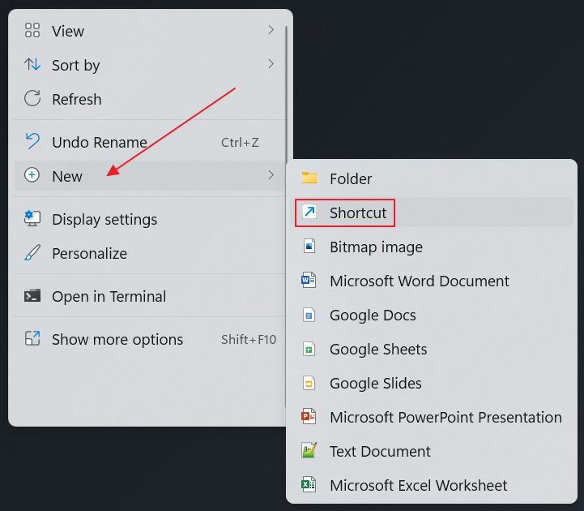The width and height of the screenshot is (584, 511).
Task: Click the Show more options icon
Action: point(32,339)
